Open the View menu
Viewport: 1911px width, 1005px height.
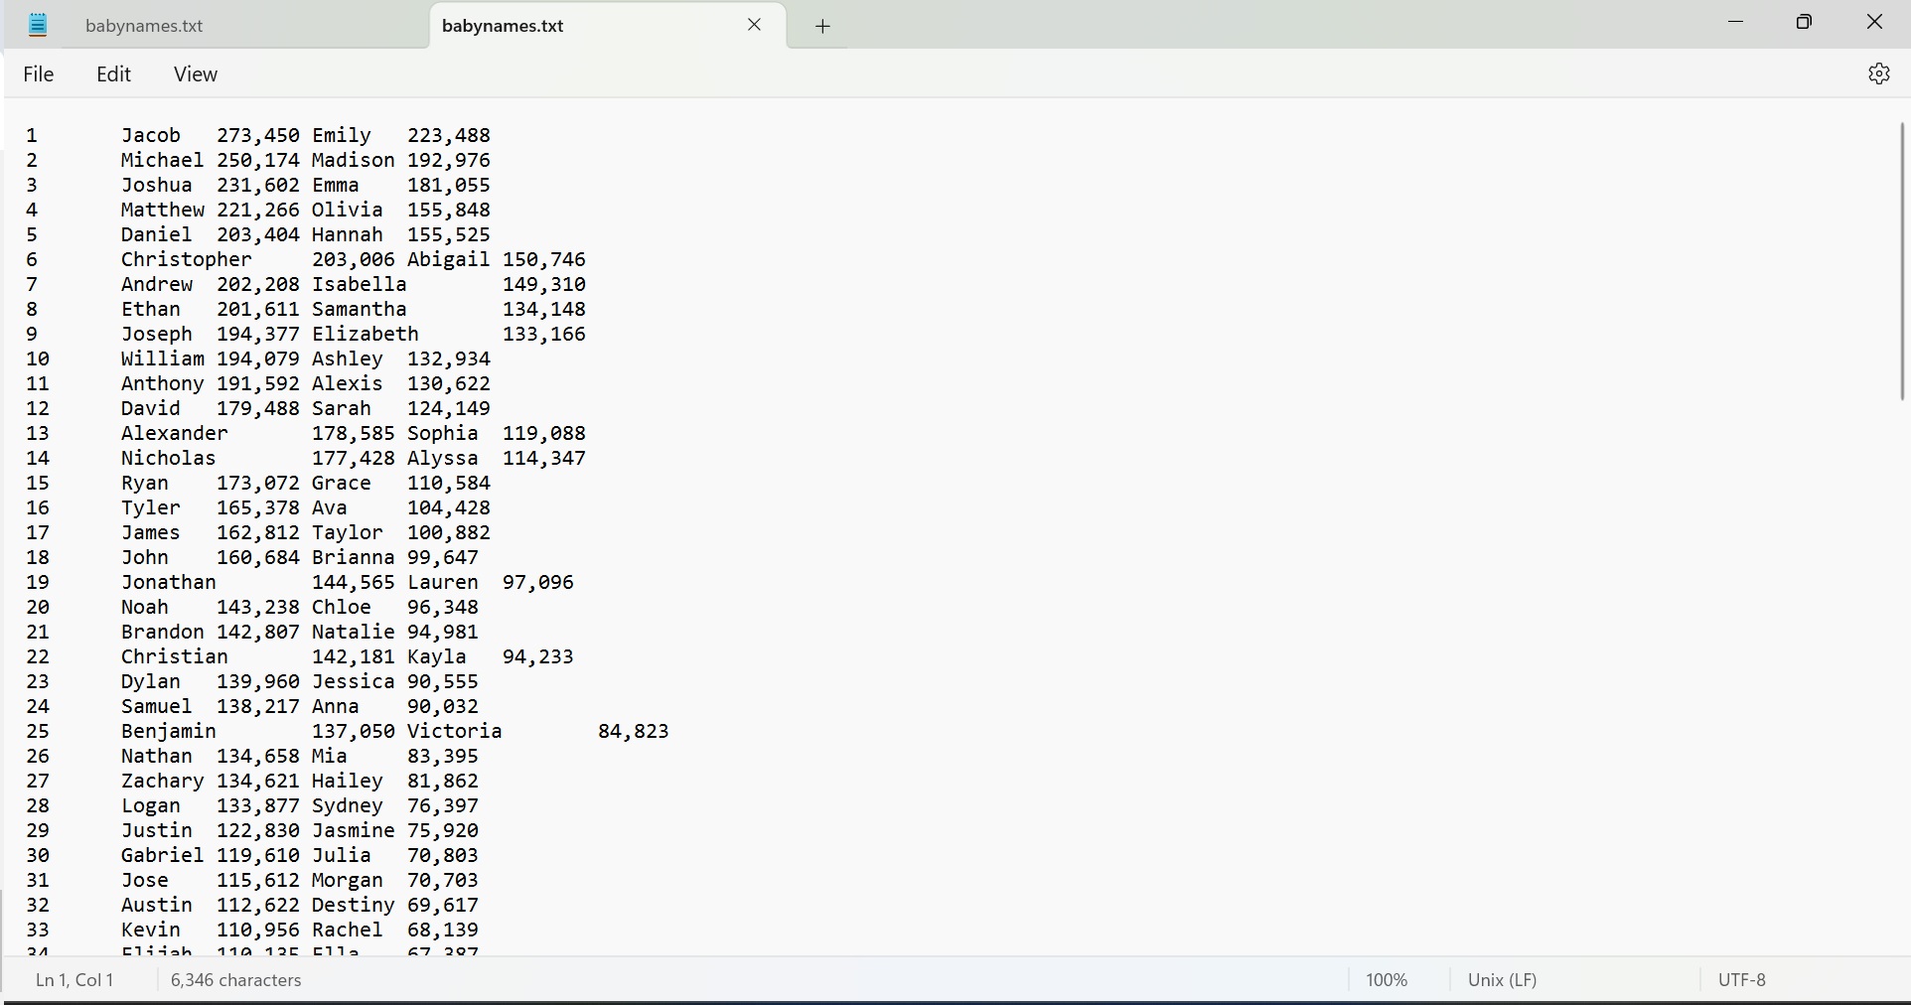click(x=196, y=74)
